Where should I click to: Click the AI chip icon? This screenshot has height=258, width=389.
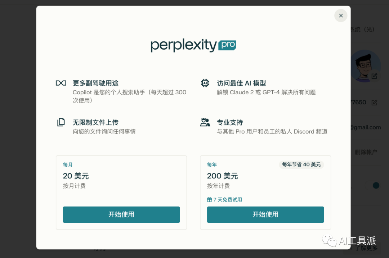(x=205, y=83)
